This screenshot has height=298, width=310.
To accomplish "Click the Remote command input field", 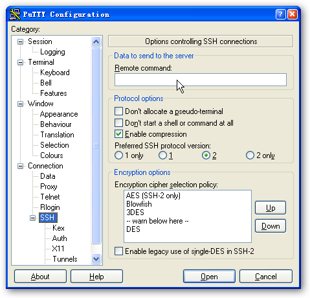I will pos(201,80).
